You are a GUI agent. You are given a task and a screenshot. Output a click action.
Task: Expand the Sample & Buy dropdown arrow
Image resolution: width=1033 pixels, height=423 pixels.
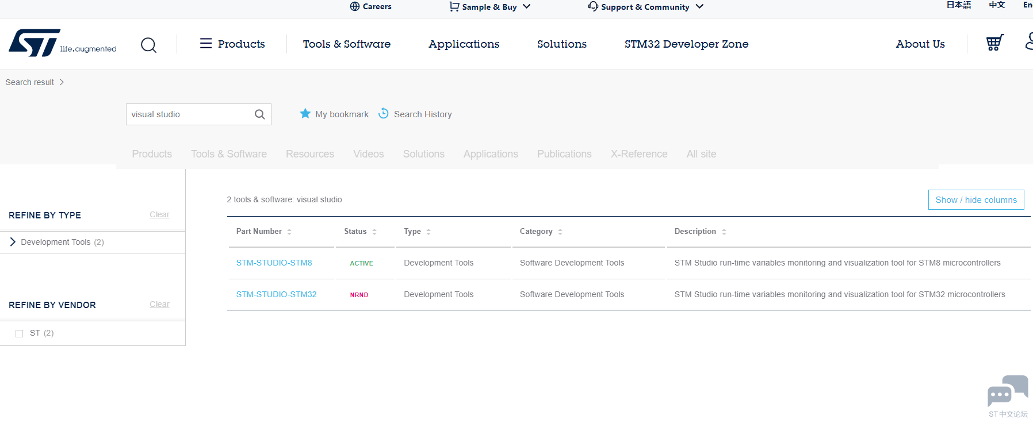[526, 6]
